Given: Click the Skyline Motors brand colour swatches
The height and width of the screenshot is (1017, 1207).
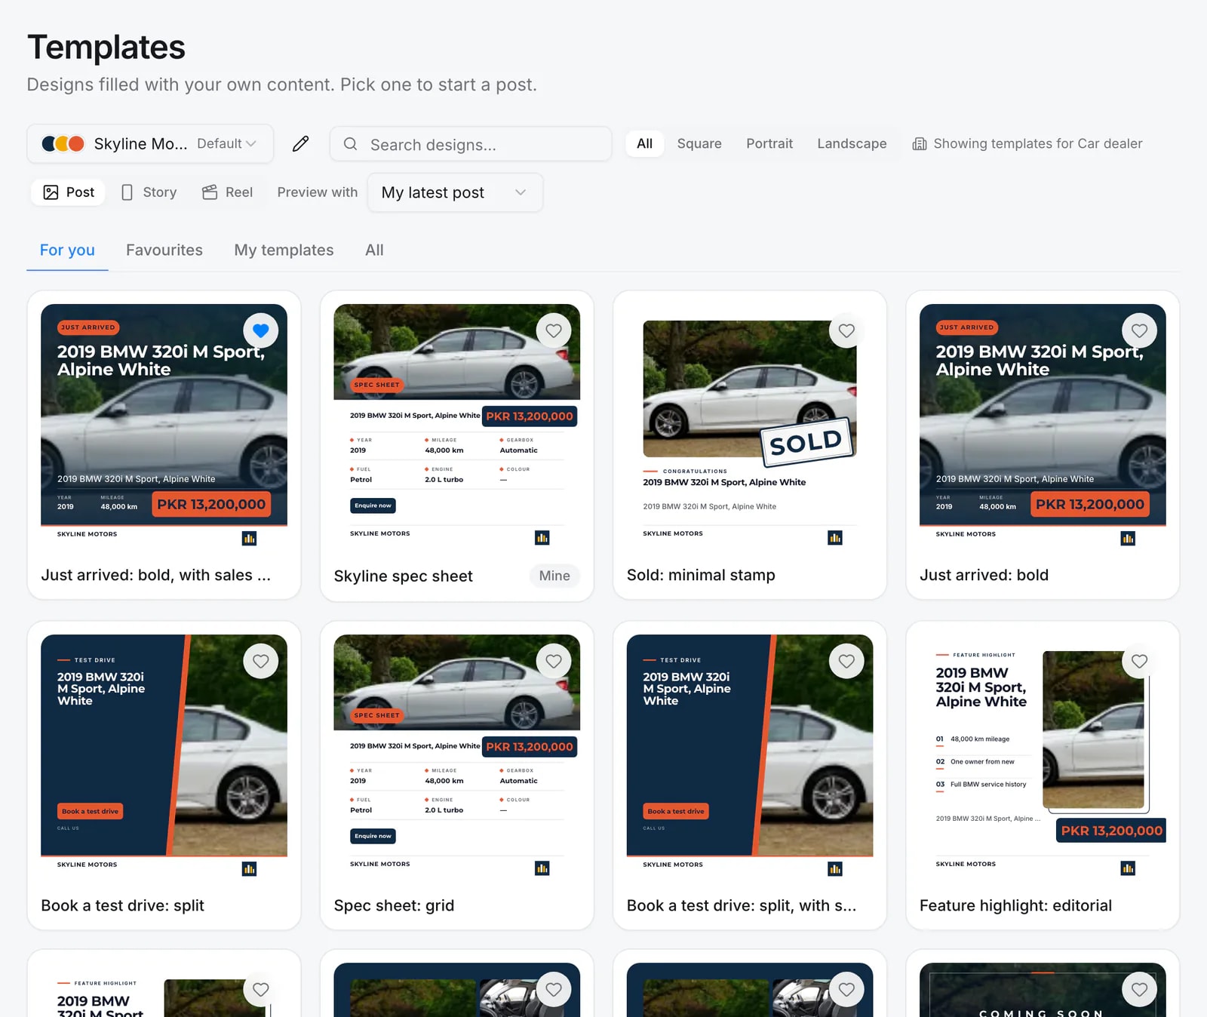Looking at the screenshot, I should click(x=63, y=143).
